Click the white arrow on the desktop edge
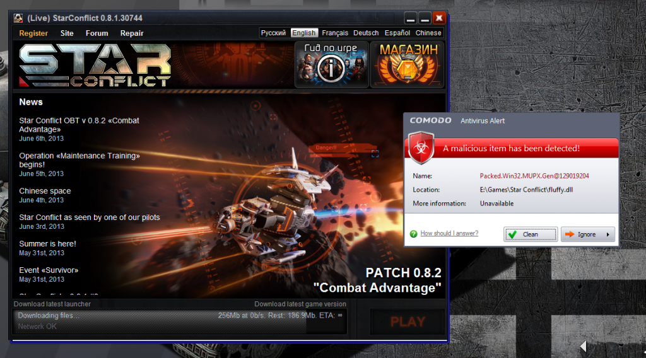This screenshot has height=358, width=646. (x=583, y=347)
